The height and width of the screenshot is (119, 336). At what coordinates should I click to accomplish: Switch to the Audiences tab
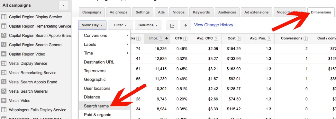(x=227, y=13)
